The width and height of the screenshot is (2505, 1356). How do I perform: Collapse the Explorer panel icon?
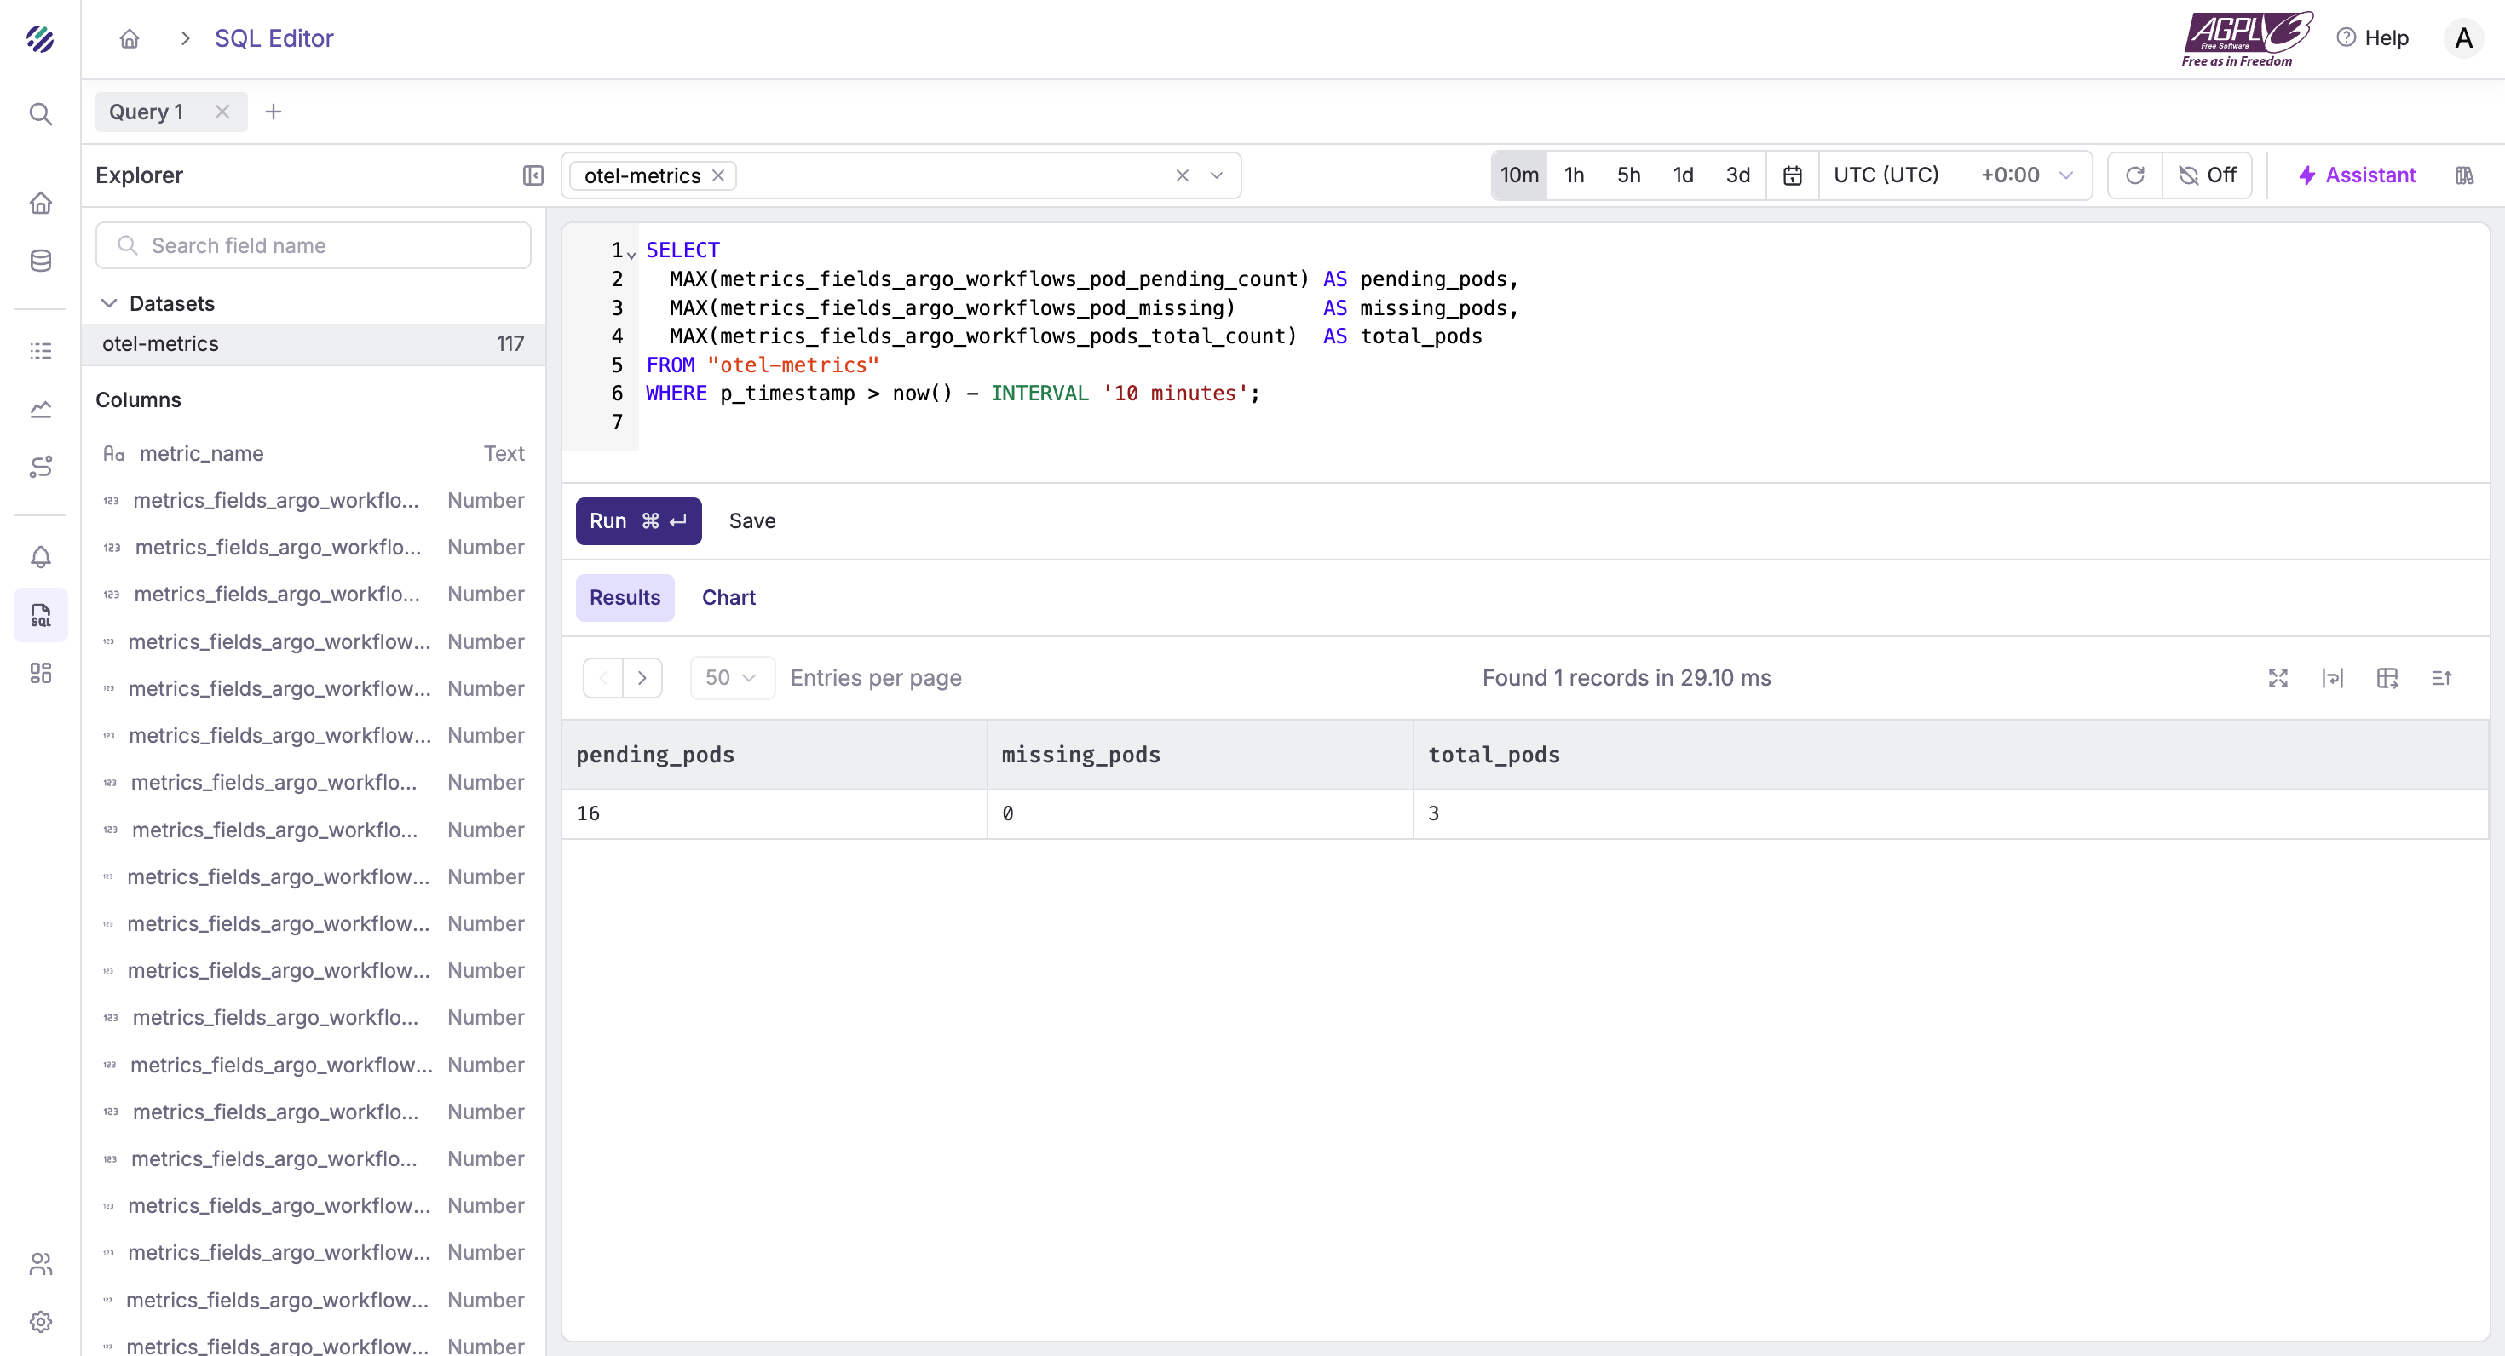coord(532,175)
